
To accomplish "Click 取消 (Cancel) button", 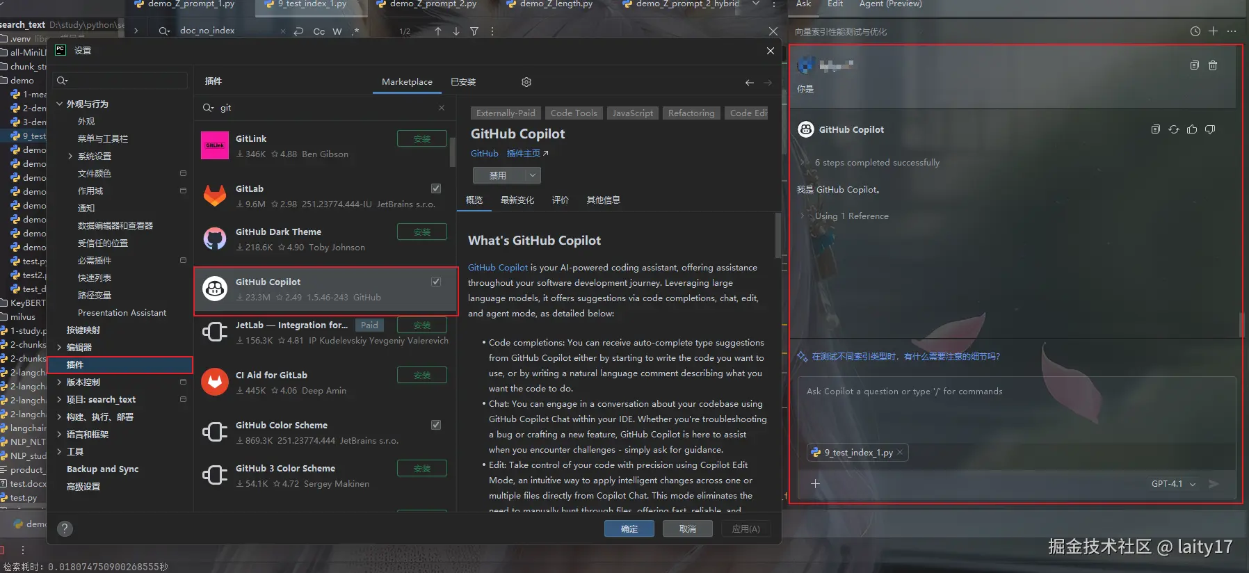I will 688,528.
